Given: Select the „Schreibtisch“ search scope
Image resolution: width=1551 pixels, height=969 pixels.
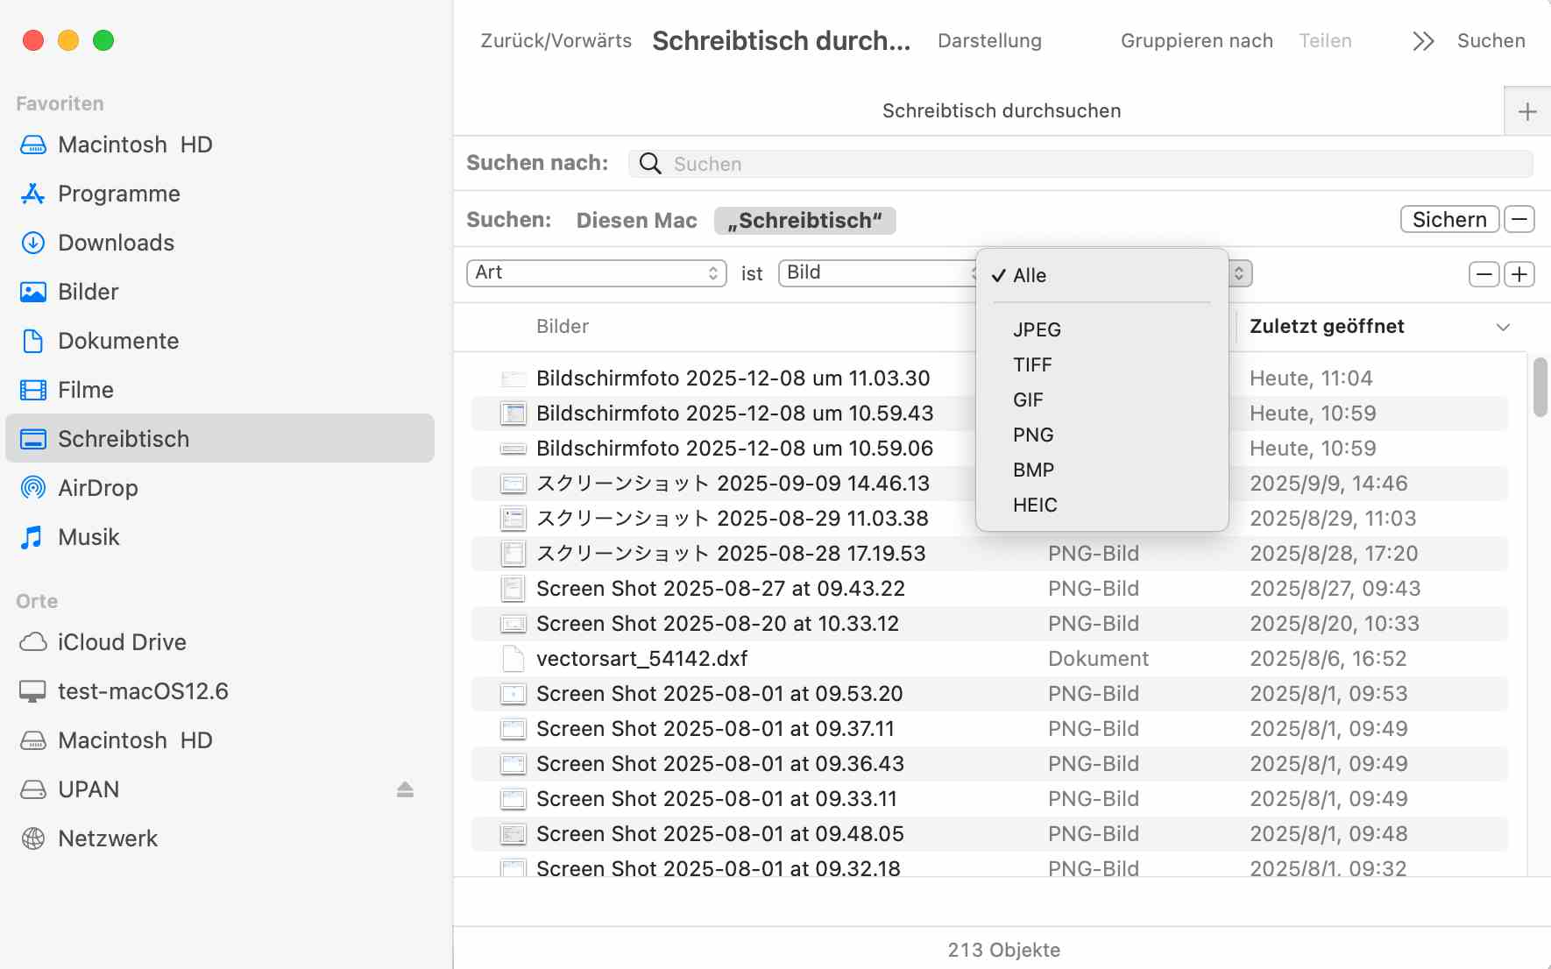Looking at the screenshot, I should (804, 221).
